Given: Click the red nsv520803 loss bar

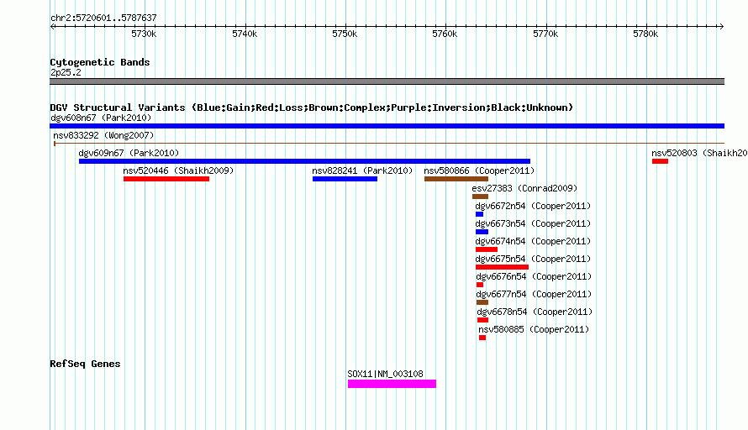Looking at the screenshot, I should tap(661, 161).
